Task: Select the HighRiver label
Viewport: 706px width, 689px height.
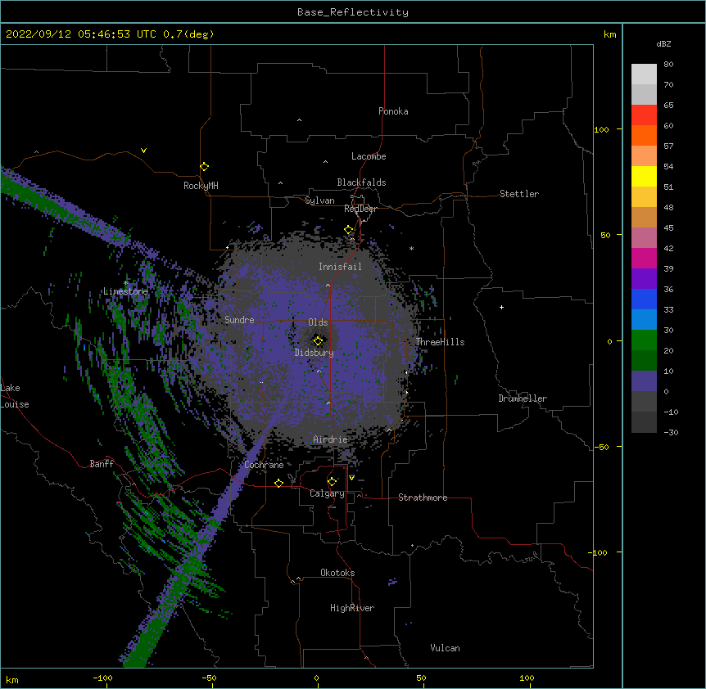Action: (352, 608)
